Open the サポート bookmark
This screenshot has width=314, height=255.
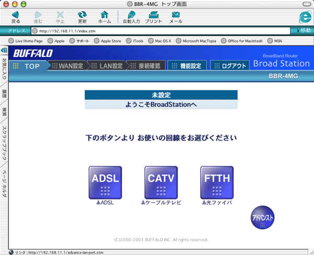click(x=79, y=41)
